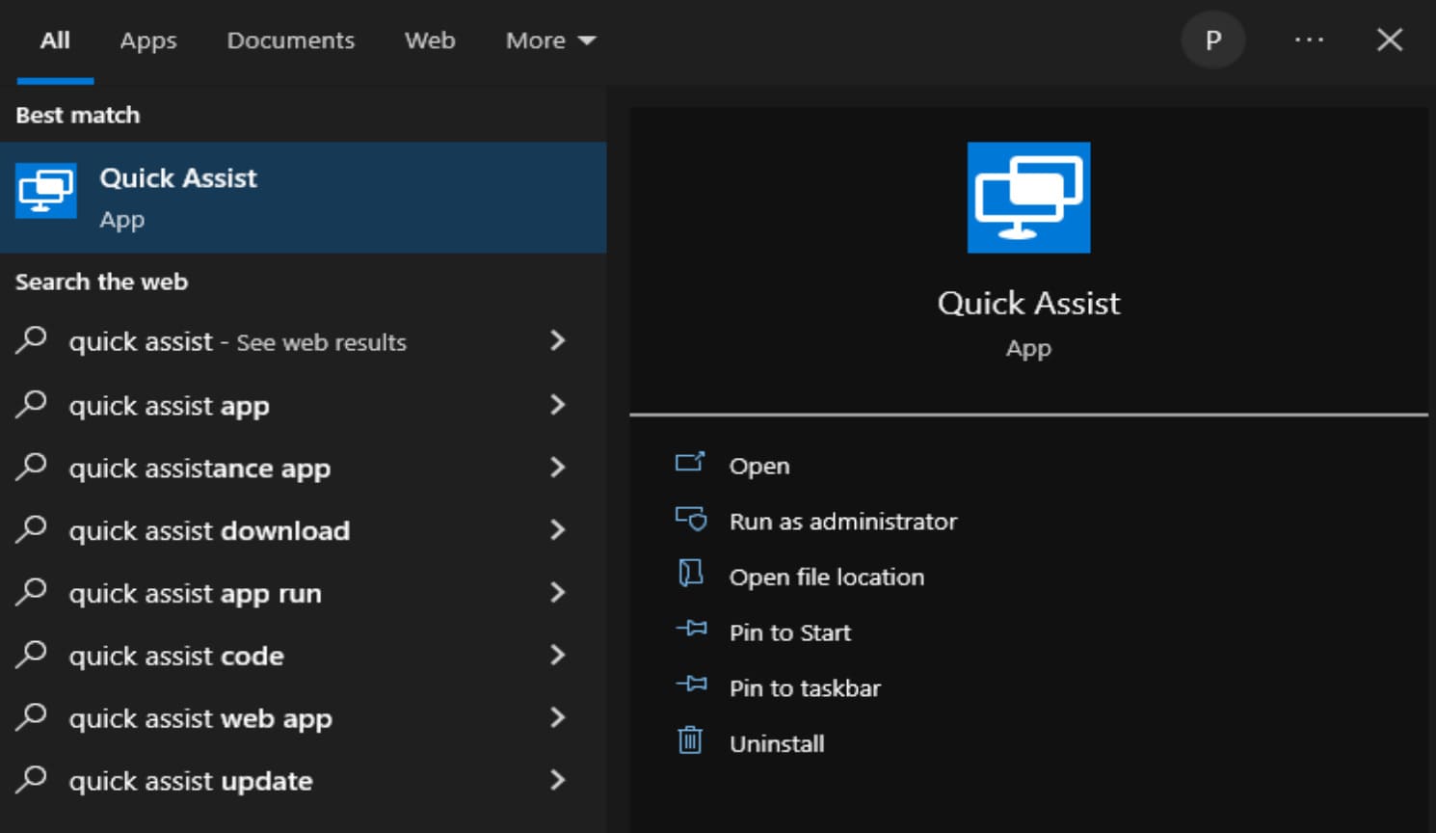Close the search panel with X
The width and height of the screenshot is (1436, 833).
[1390, 40]
